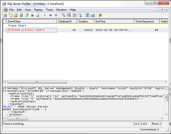Click the Help question mark icon
This screenshot has height=134, width=171.
100,15
